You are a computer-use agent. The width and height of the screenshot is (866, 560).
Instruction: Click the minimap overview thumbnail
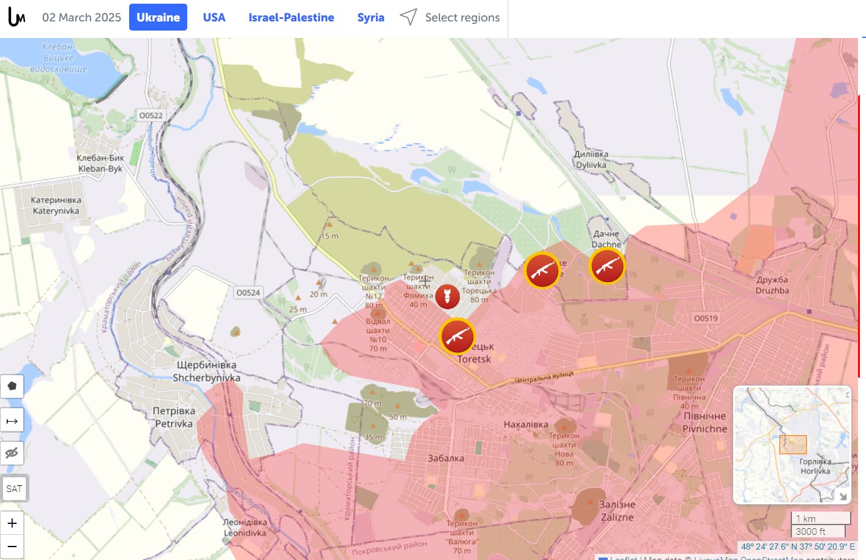coord(792,445)
